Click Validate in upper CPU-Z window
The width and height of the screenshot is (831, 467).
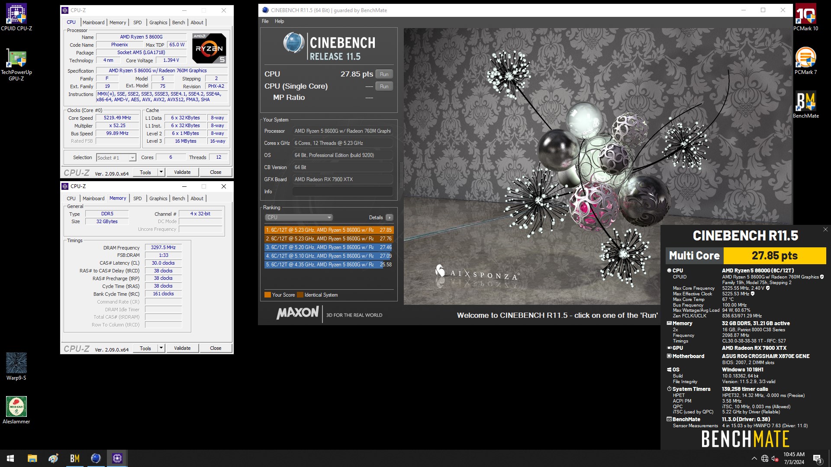182,172
